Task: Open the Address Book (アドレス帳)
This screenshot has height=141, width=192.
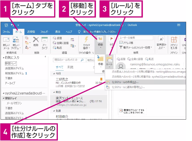Action: [126, 43]
